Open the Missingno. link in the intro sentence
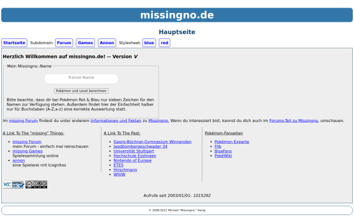354x221 pixels. (159, 121)
